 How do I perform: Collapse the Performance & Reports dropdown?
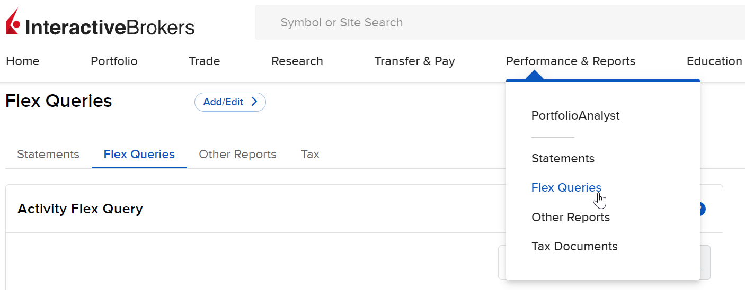pyautogui.click(x=571, y=61)
